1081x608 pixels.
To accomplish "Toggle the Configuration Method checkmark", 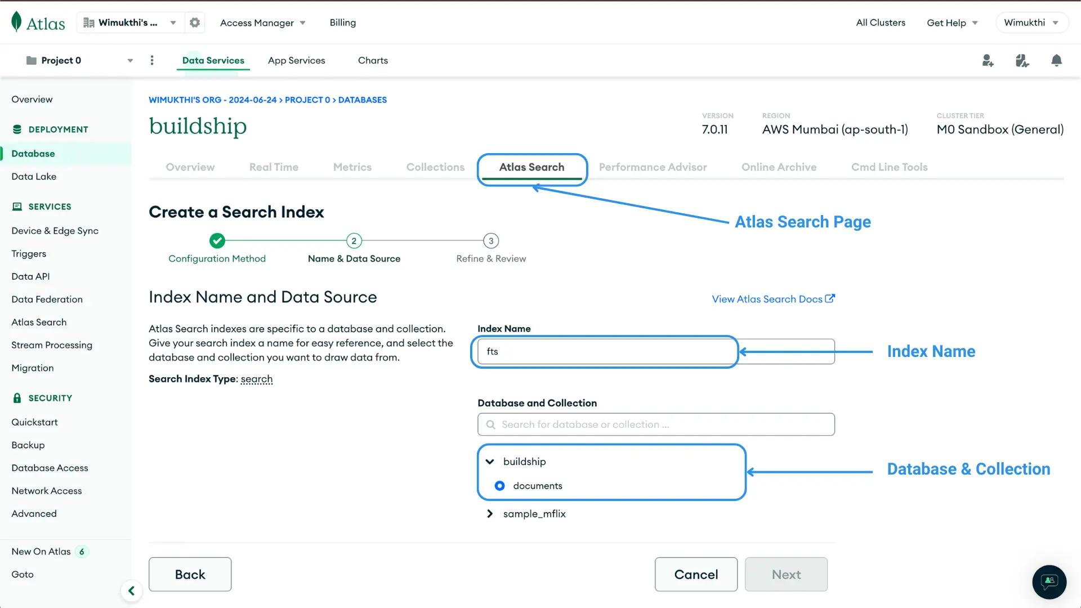I will tap(217, 240).
